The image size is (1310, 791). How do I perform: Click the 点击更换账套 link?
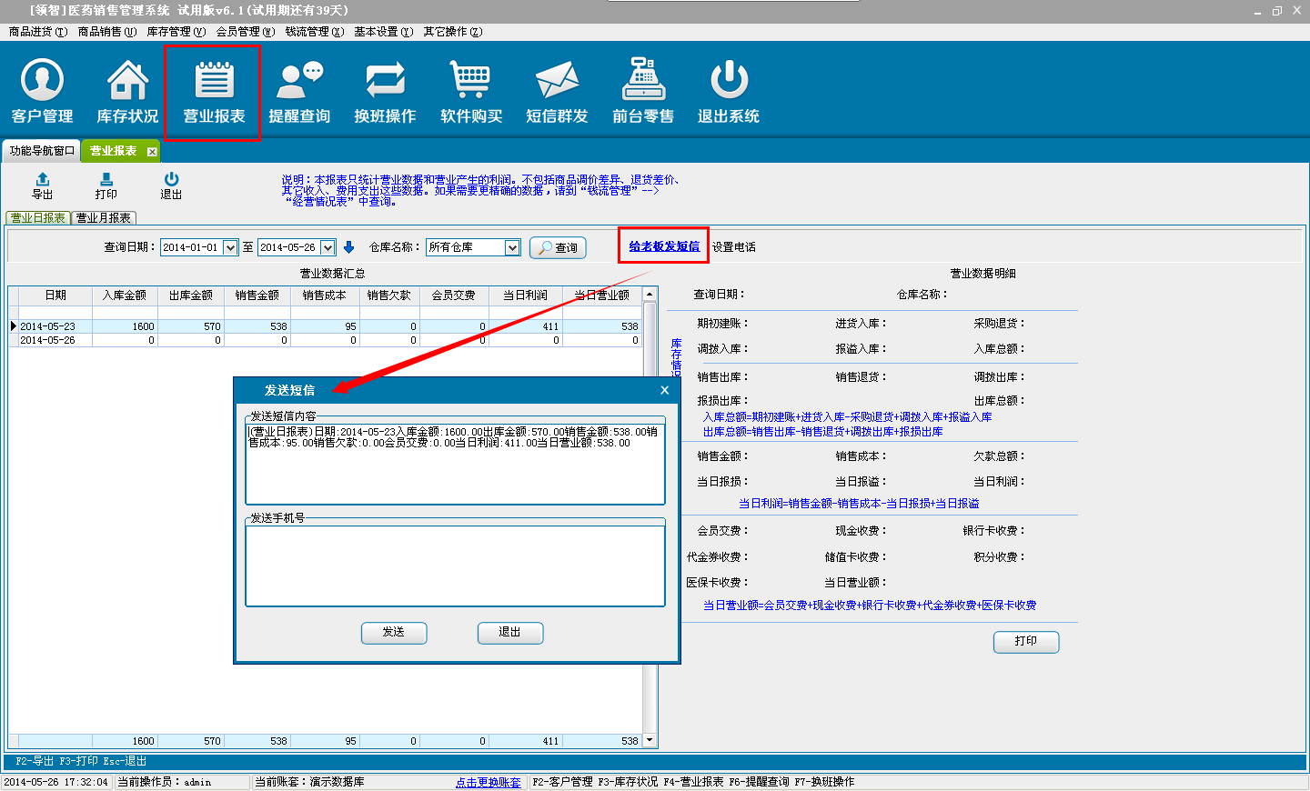[489, 782]
